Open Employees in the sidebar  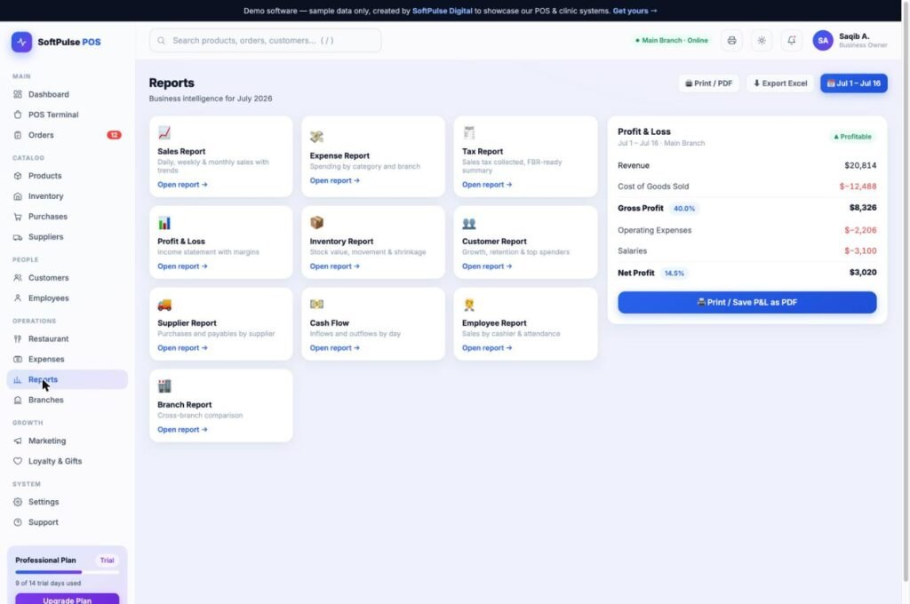coord(68,298)
